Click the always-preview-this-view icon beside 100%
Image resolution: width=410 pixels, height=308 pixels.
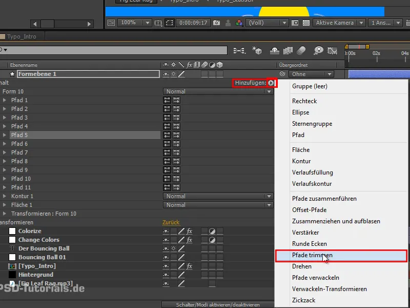pos(111,23)
